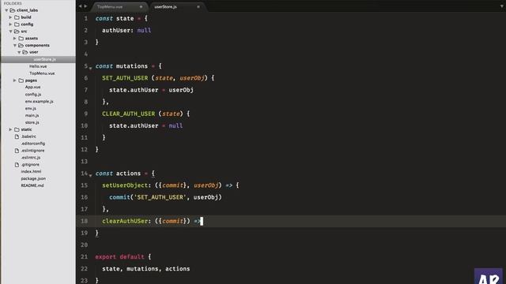506x284 pixels.
Task: Open env.js in the sidebar
Action: (31, 109)
